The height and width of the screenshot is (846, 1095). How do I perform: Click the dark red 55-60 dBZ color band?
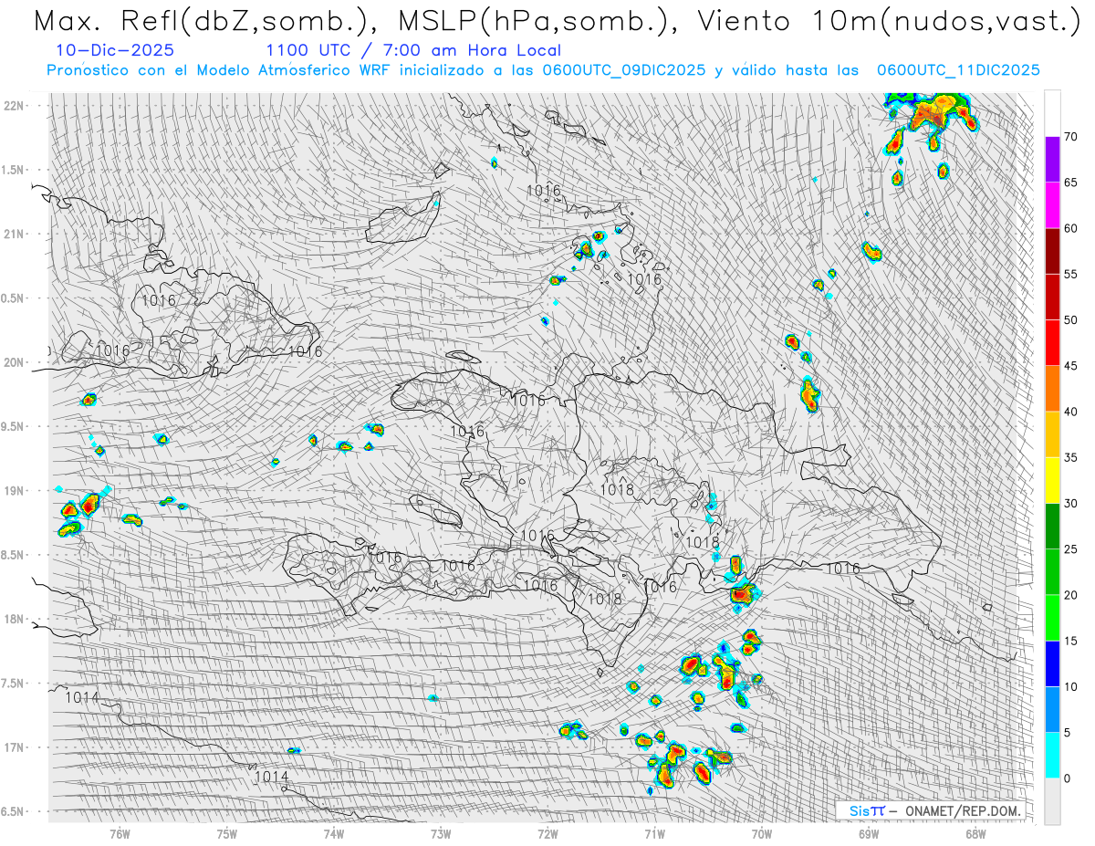pos(1052,251)
